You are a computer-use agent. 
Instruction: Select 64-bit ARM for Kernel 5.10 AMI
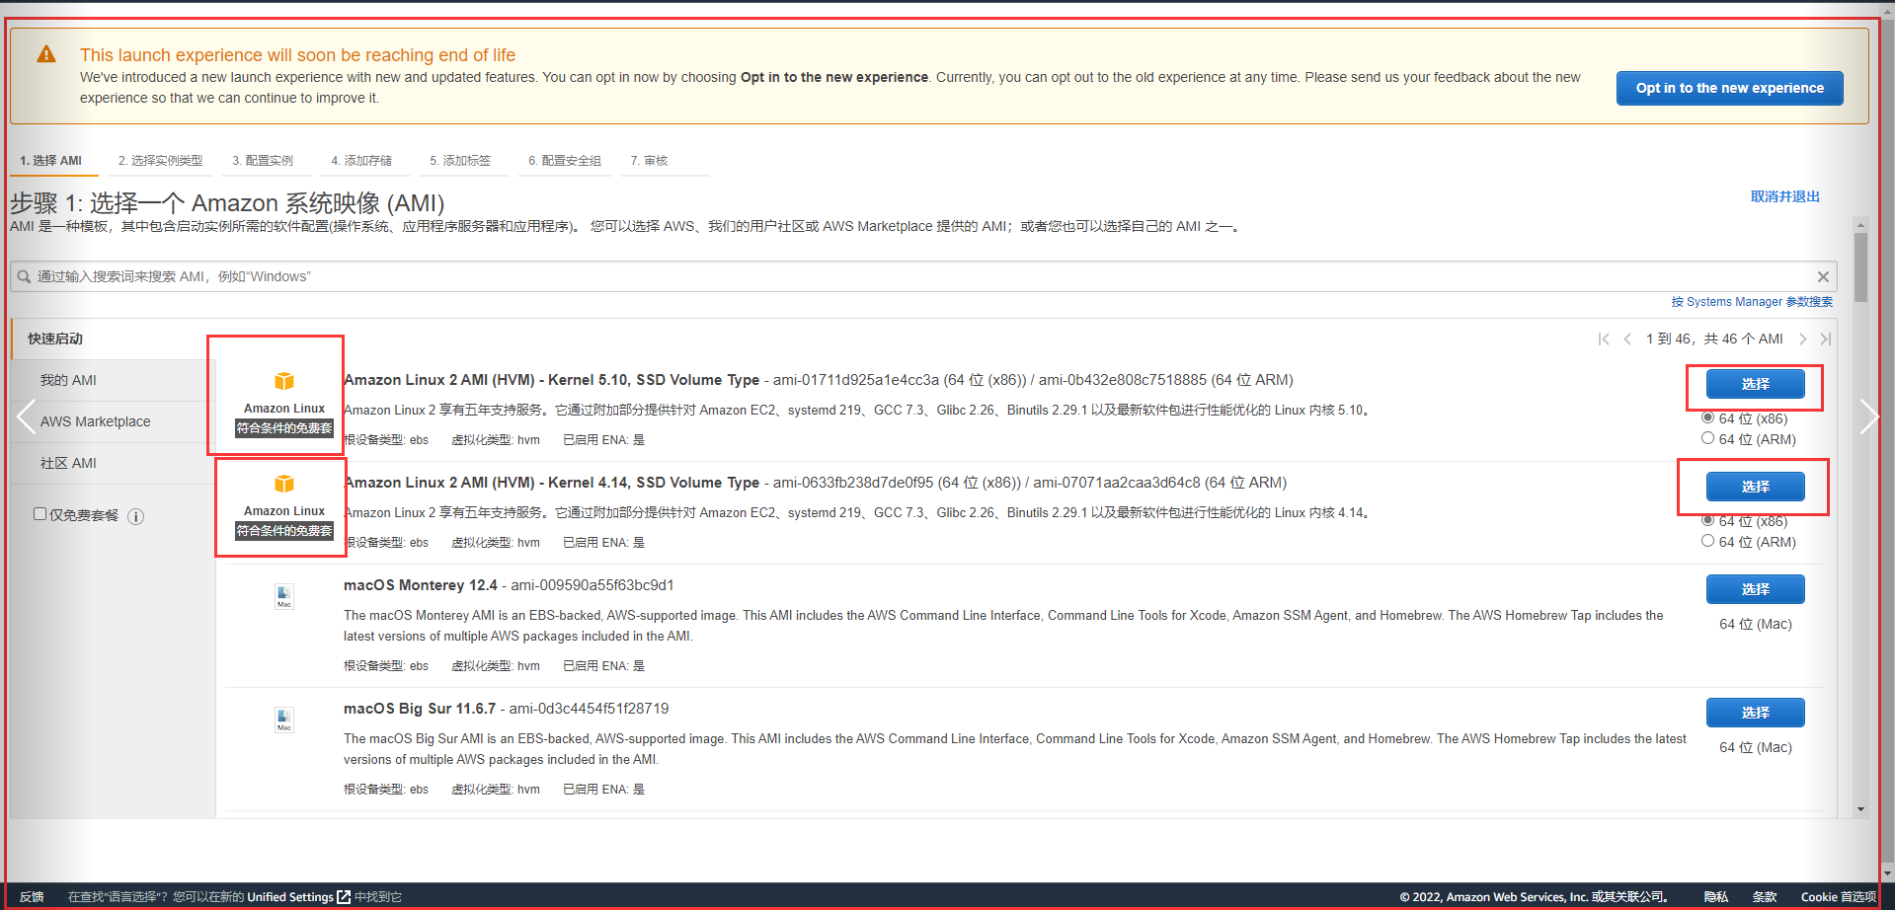1707,438
